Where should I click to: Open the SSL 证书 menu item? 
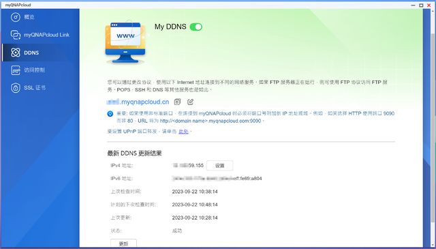[x=35, y=88]
